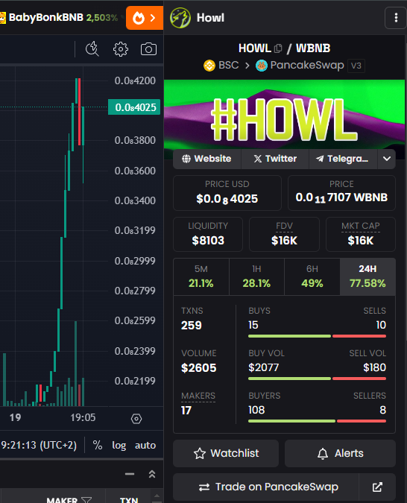Screen dimensions: 407x503
Task: Click the PancakeSwap logo icon
Action: click(x=262, y=66)
